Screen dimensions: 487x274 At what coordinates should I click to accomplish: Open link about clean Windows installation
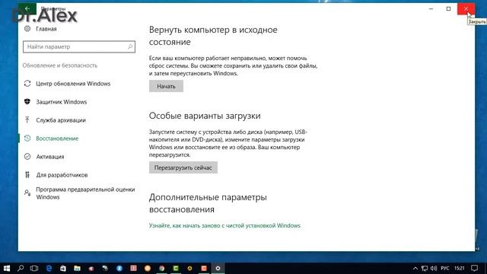(224, 225)
